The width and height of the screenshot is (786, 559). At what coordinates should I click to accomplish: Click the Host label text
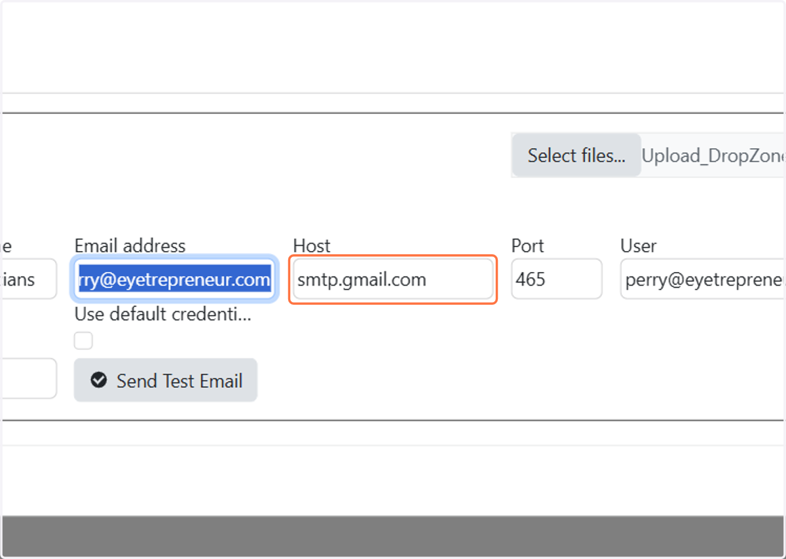(312, 246)
